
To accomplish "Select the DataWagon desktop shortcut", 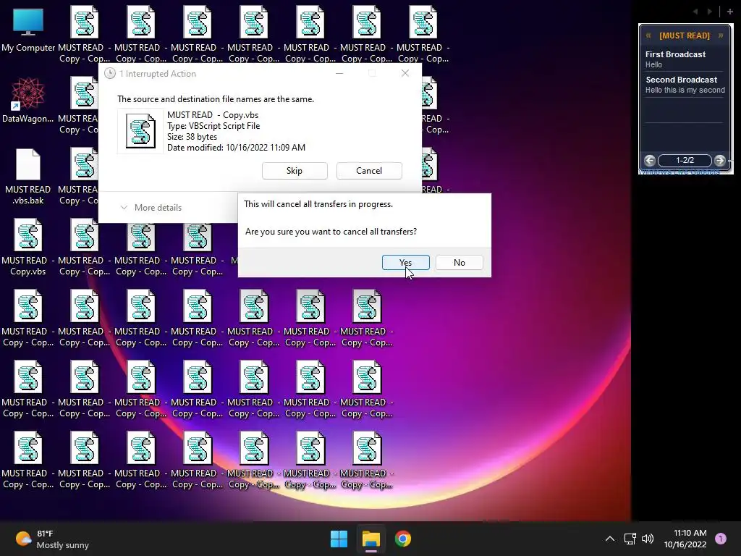I will (x=28, y=100).
